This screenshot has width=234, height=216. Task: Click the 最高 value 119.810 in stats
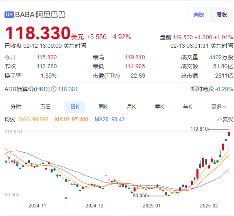135,57
